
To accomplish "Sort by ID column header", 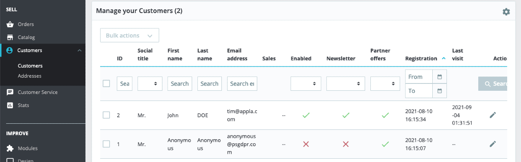I will tap(120, 59).
